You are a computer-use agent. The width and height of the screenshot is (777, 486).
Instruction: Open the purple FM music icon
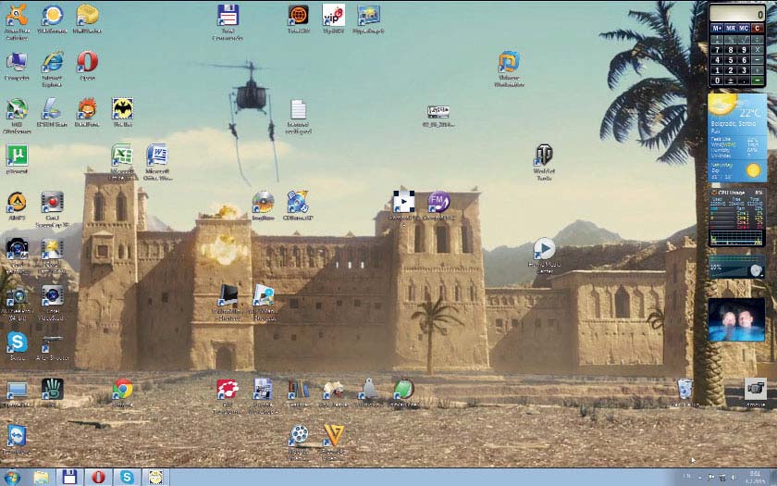pyautogui.click(x=438, y=202)
